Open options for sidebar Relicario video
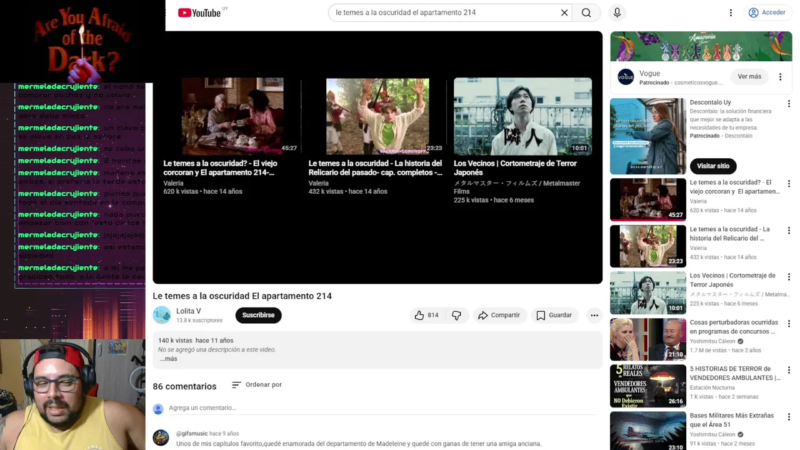Viewport: 800px width, 450px height. point(789,231)
